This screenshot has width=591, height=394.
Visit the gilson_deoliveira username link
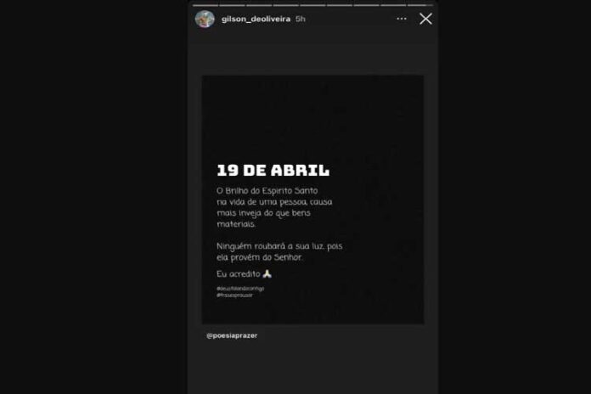click(256, 19)
